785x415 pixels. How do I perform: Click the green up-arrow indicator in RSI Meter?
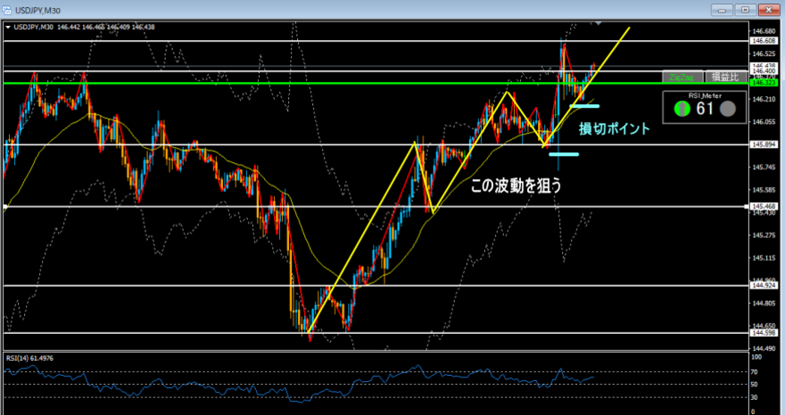click(x=681, y=109)
